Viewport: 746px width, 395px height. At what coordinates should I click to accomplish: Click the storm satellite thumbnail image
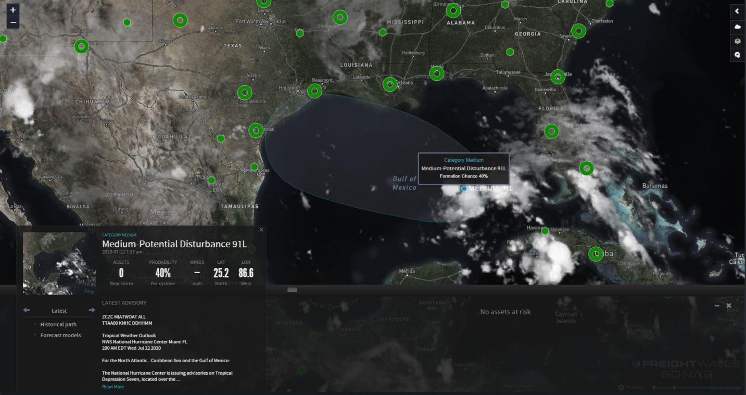[x=59, y=263]
